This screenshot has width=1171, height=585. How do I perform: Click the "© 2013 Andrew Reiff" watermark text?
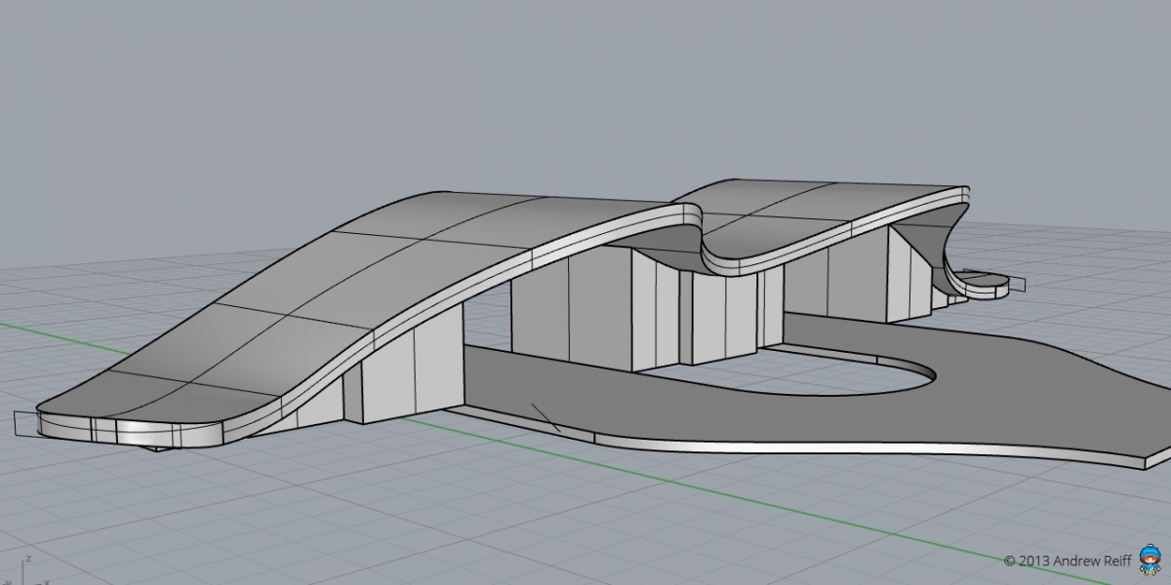tap(1068, 561)
